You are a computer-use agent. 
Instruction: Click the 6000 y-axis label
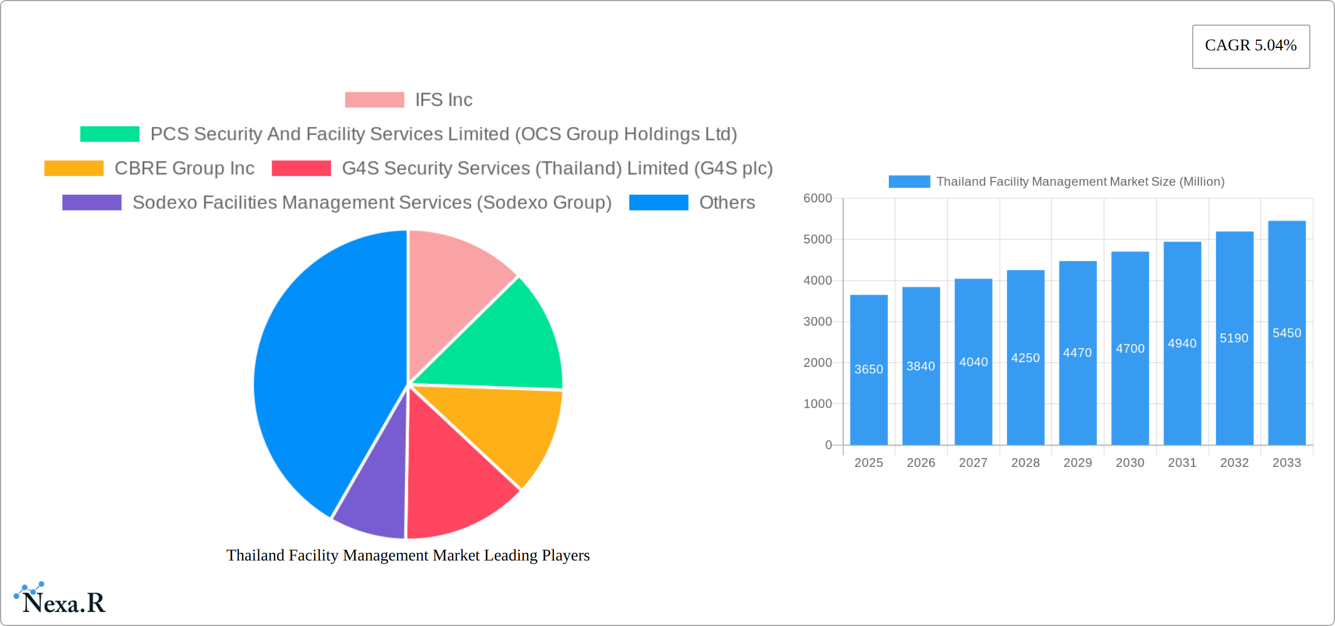(817, 198)
